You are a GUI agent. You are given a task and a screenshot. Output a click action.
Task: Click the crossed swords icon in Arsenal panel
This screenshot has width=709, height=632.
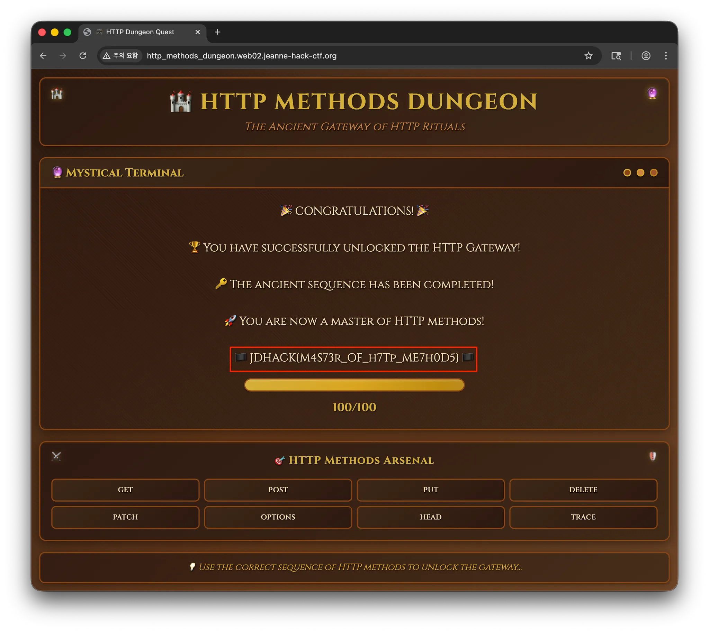click(56, 456)
